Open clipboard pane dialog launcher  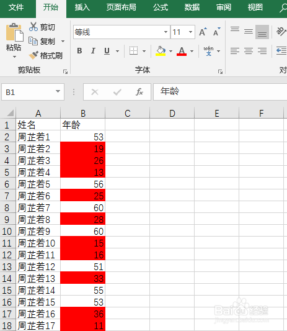pyautogui.click(x=65, y=72)
